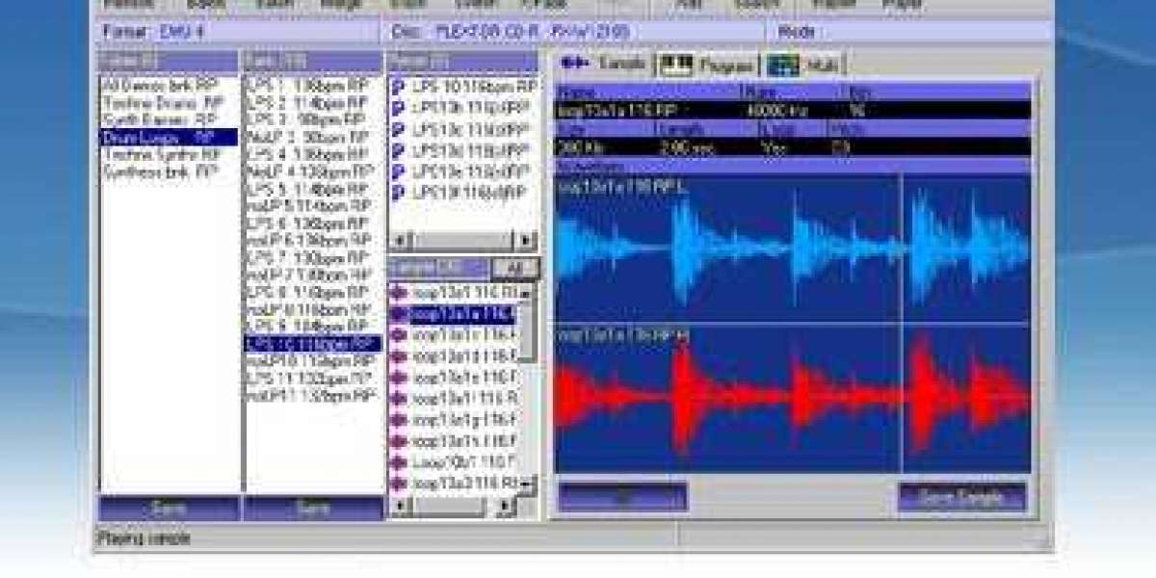Select the waveform icon next to Loop10b1 110
The height and width of the screenshot is (578, 1156).
tap(398, 460)
